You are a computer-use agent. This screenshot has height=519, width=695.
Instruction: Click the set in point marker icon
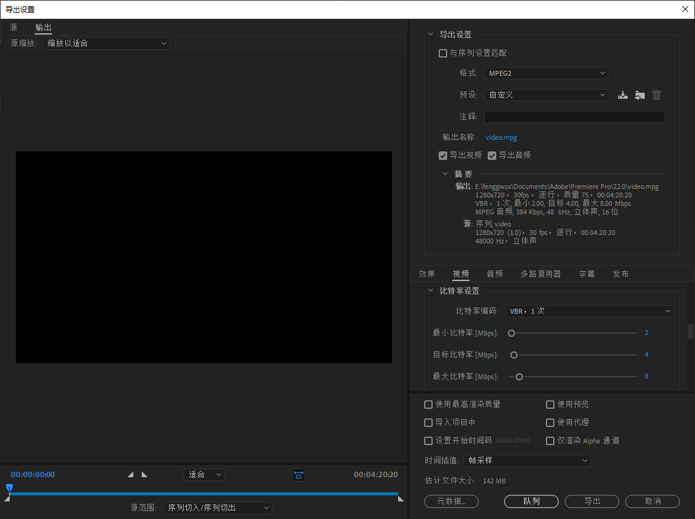(x=131, y=475)
